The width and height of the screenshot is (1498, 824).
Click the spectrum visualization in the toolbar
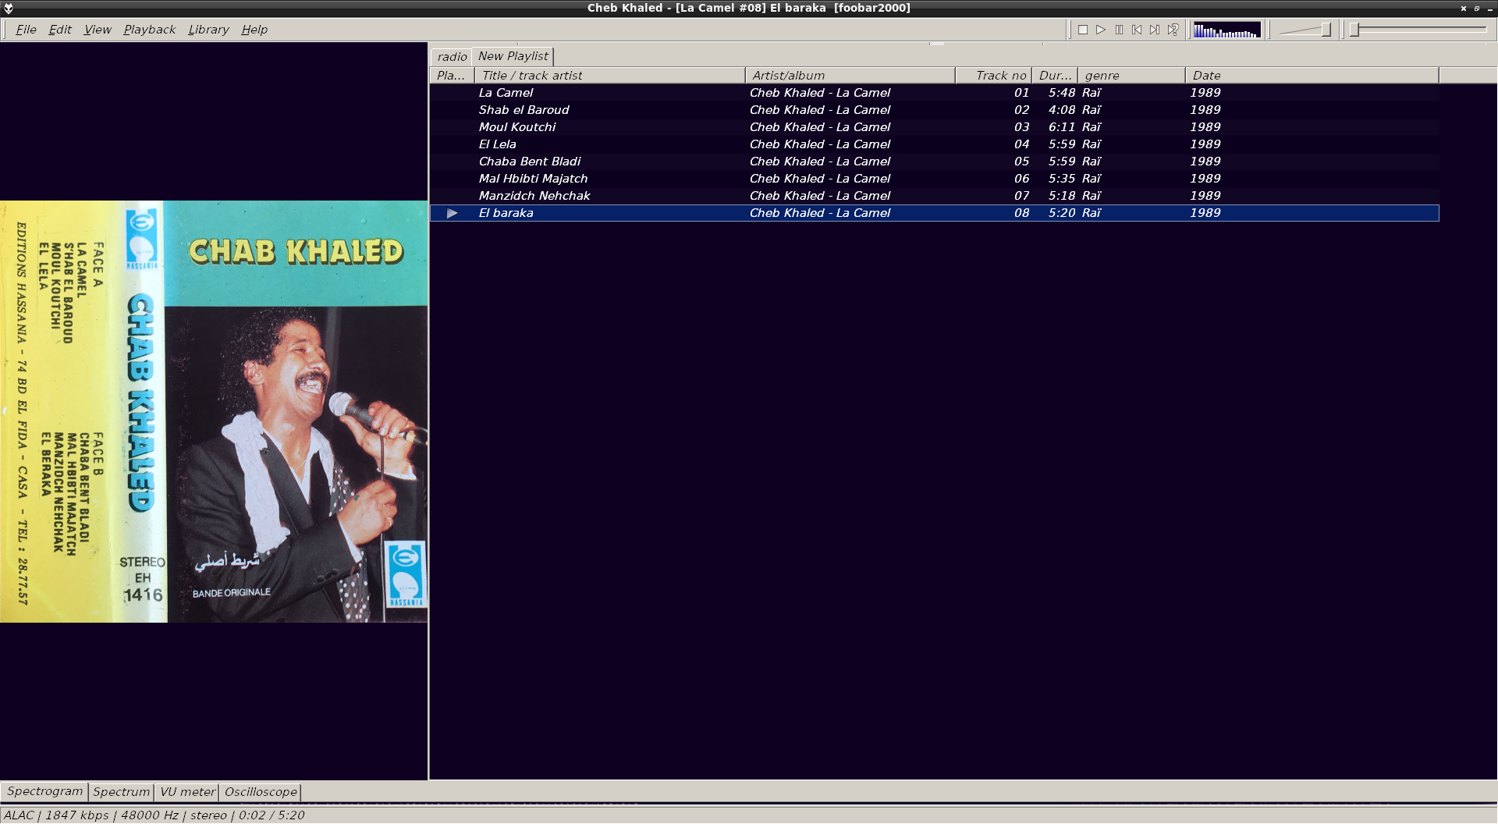1226,30
